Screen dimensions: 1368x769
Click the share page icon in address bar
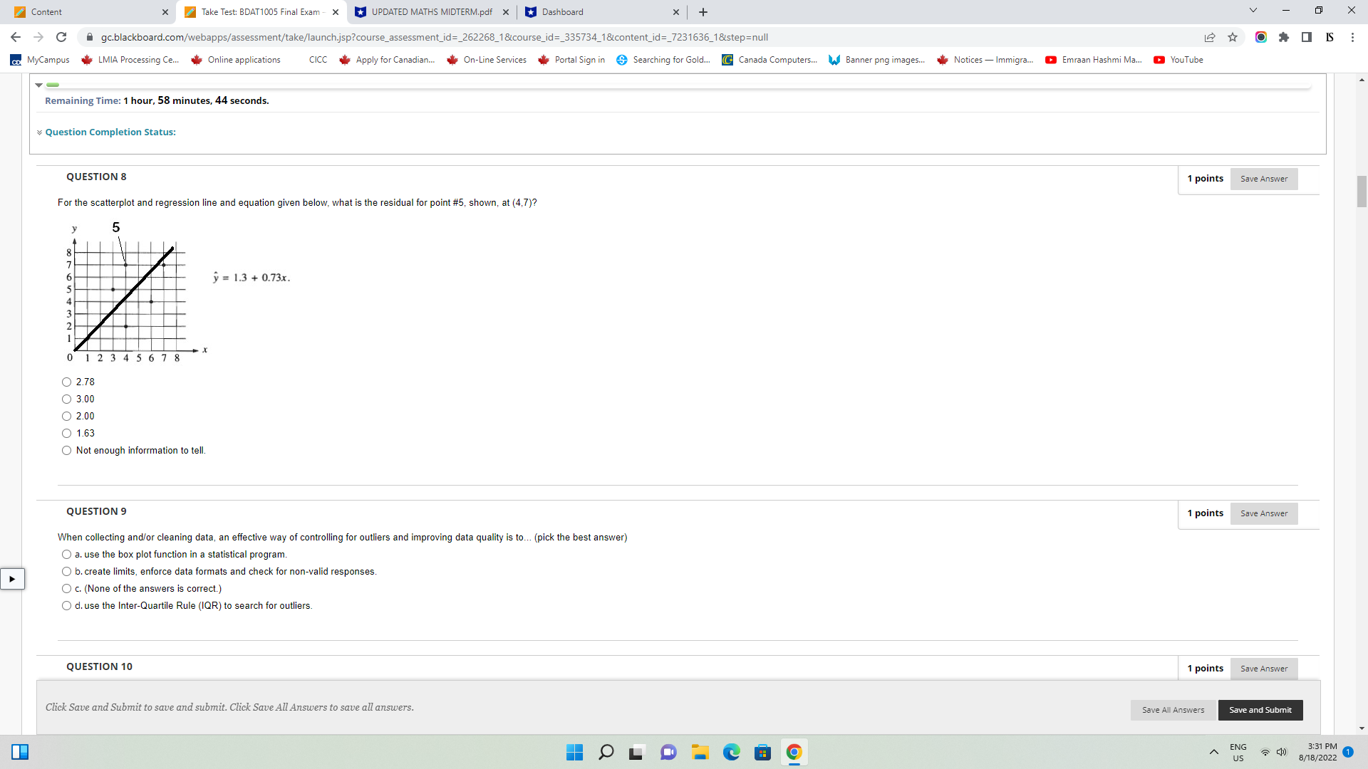[1210, 37]
